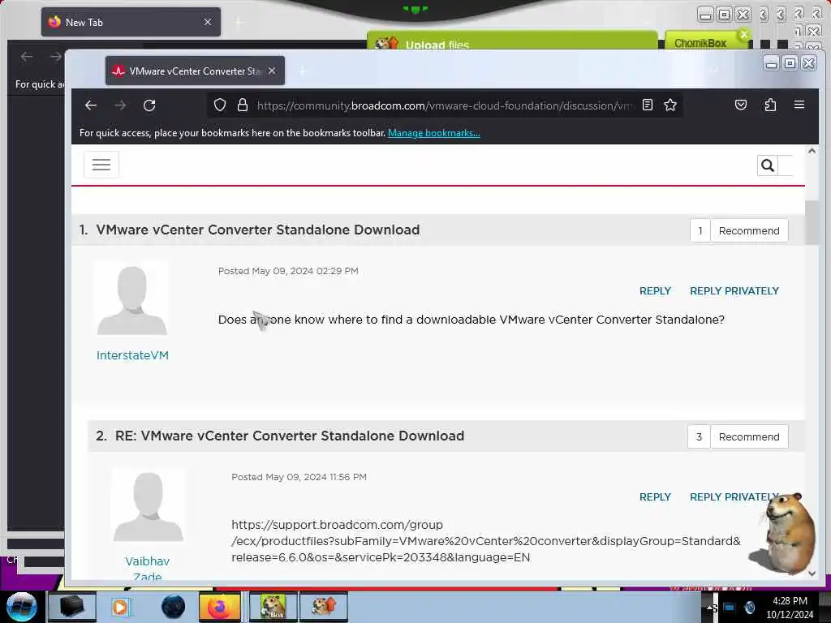Click Upload files in ChomikBox window
Image resolution: width=831 pixels, height=623 pixels.
(437, 45)
